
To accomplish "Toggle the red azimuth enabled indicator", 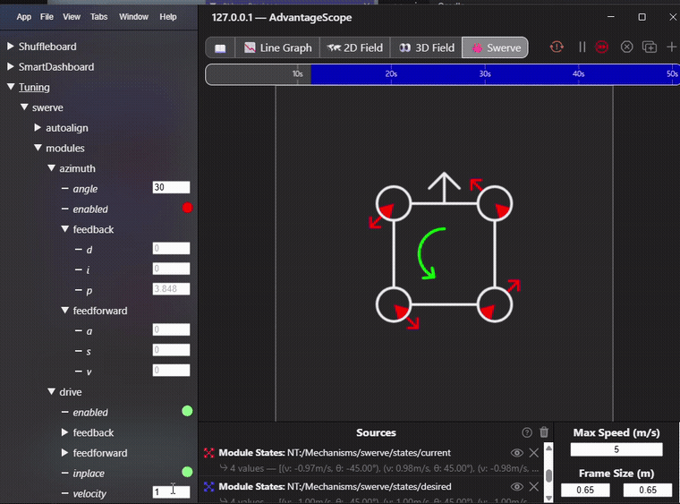I will (x=187, y=208).
